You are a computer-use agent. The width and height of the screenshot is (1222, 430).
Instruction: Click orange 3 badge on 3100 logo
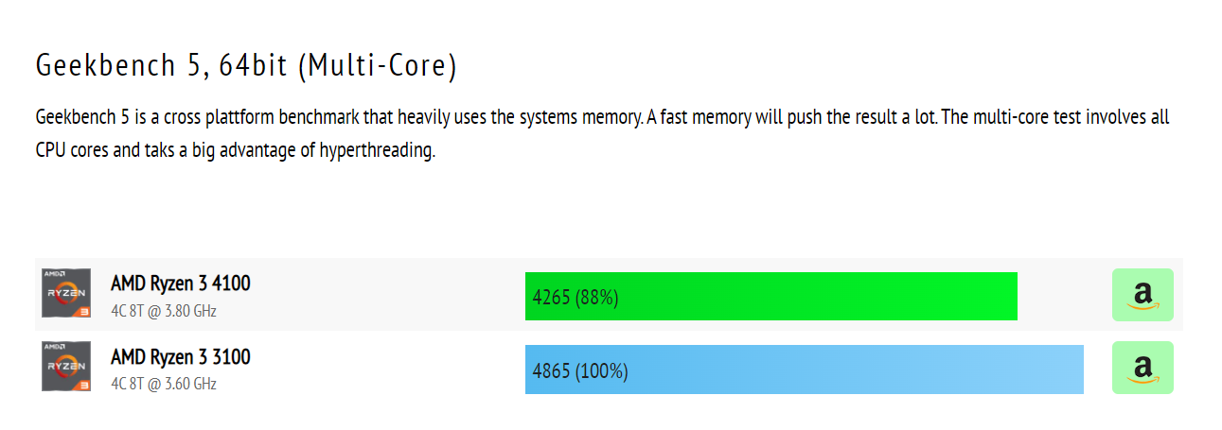pyautogui.click(x=84, y=384)
